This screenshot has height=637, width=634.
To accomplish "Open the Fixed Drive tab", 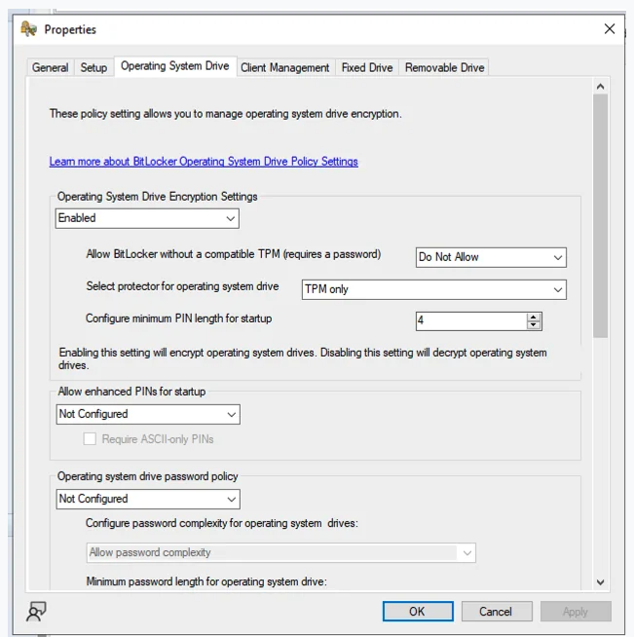I will pos(367,67).
